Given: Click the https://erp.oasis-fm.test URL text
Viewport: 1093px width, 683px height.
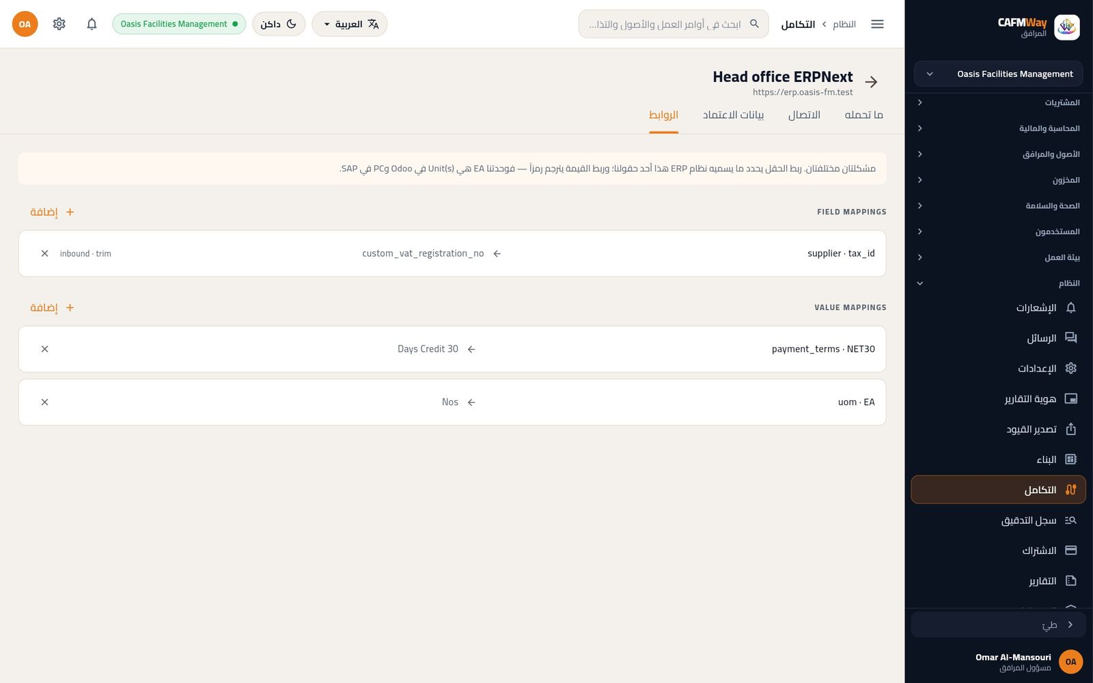Looking at the screenshot, I should [803, 92].
